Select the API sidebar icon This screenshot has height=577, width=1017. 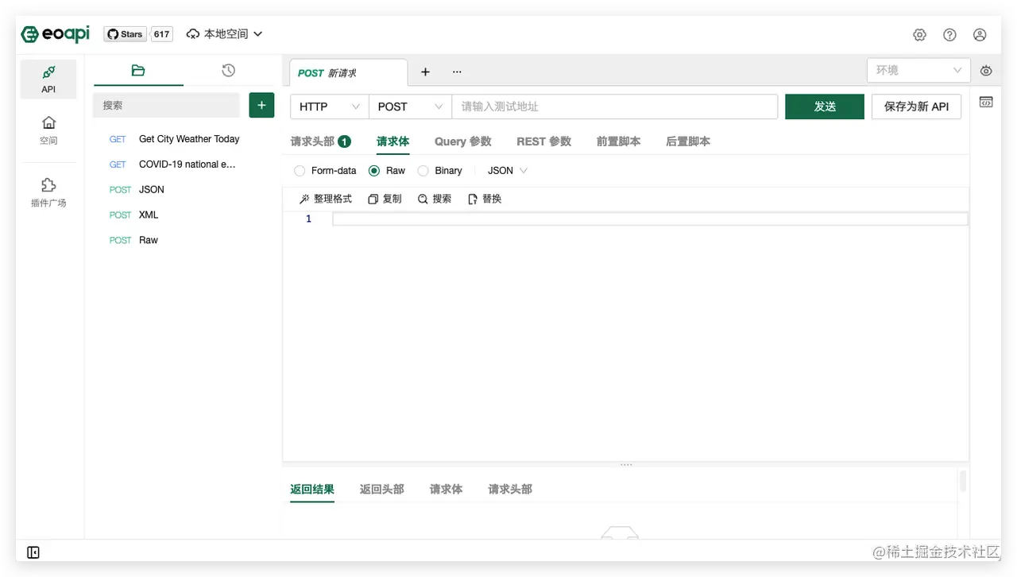pos(48,79)
